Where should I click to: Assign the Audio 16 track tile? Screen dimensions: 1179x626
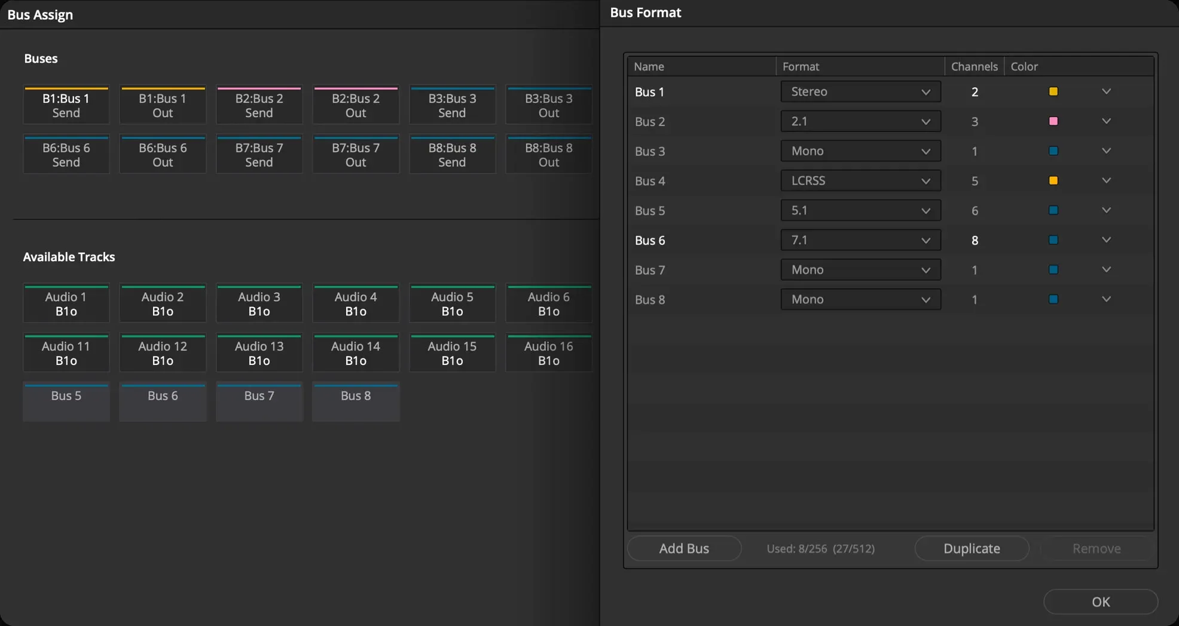point(549,353)
